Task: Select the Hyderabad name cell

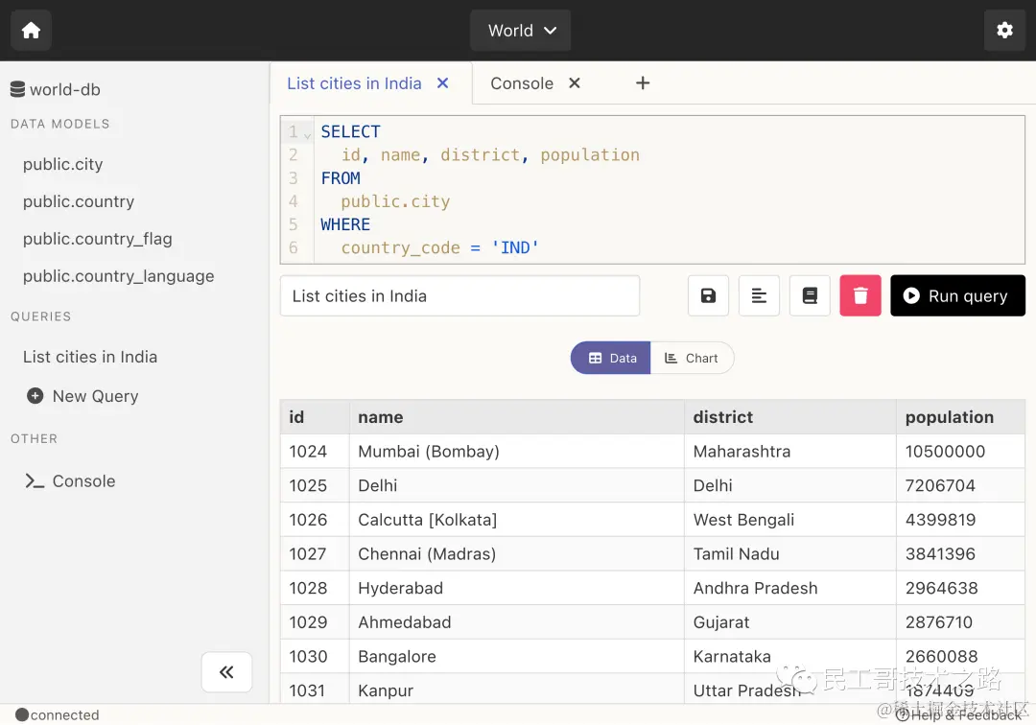Action: click(x=517, y=588)
